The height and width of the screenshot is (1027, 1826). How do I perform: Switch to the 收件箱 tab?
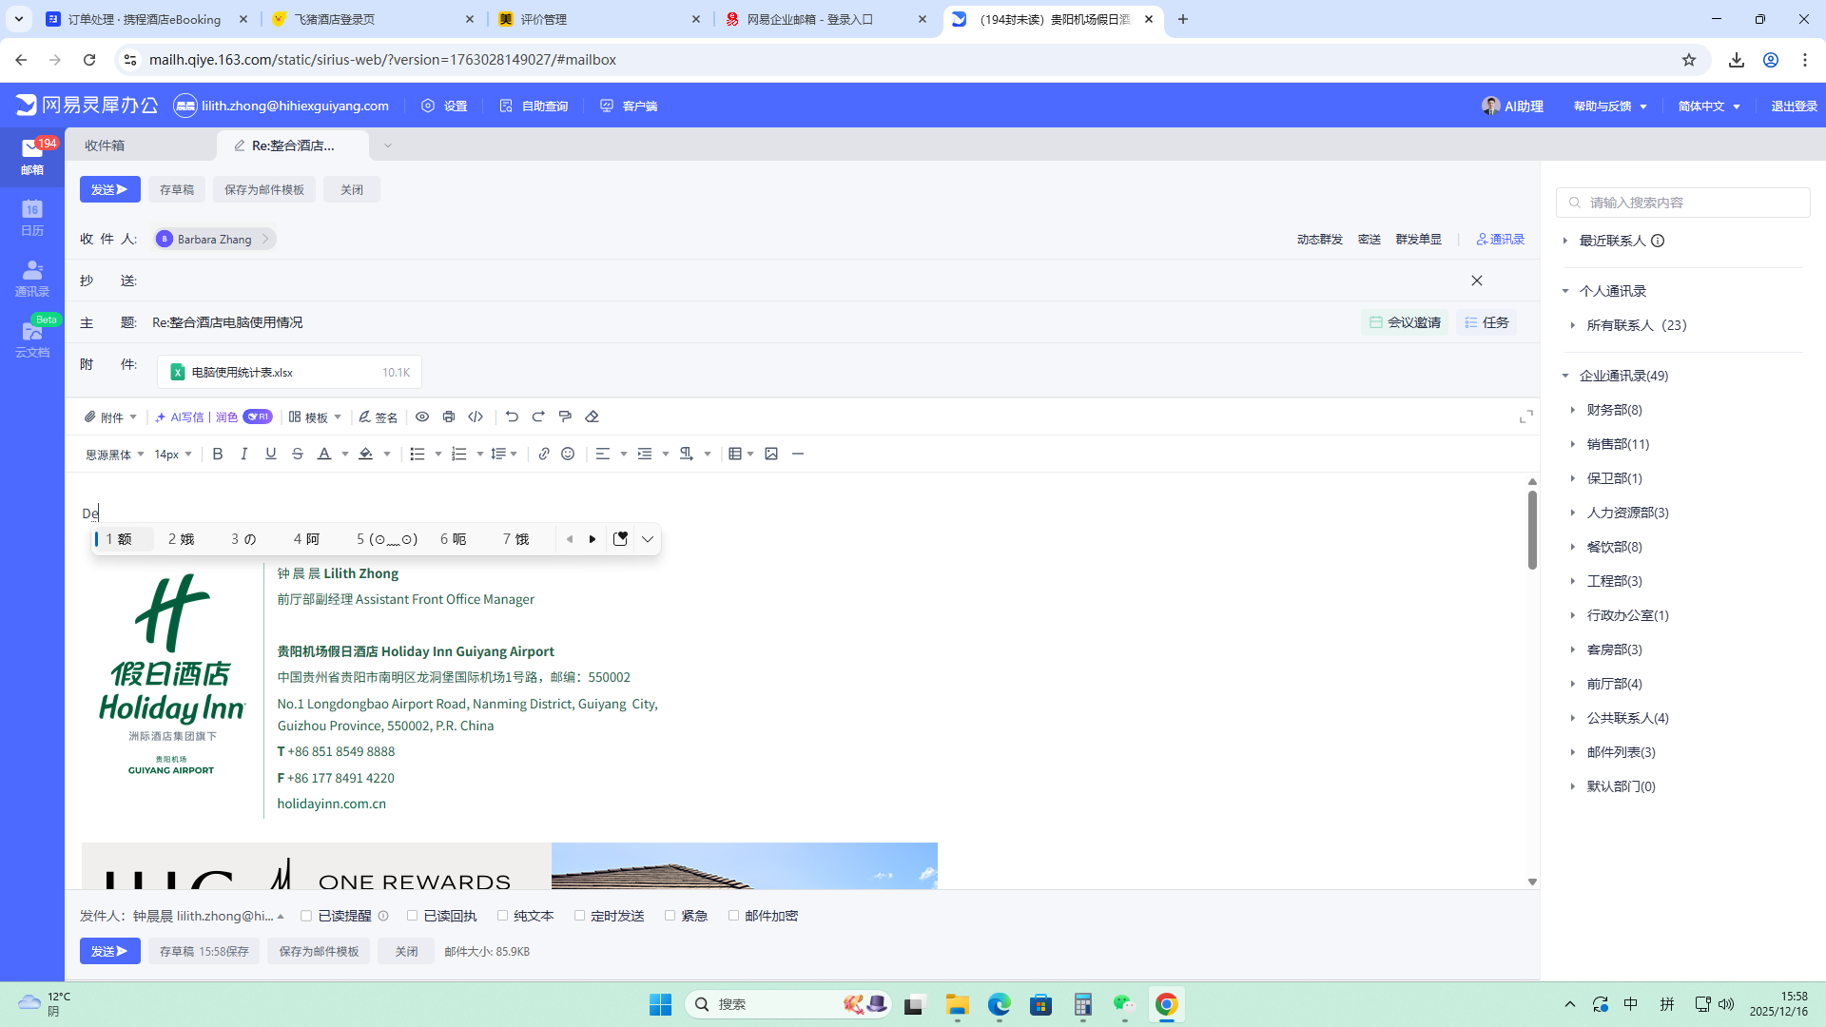click(105, 145)
